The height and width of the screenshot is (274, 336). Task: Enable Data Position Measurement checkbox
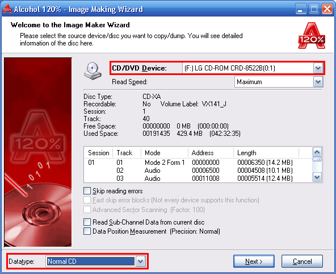[87, 231]
